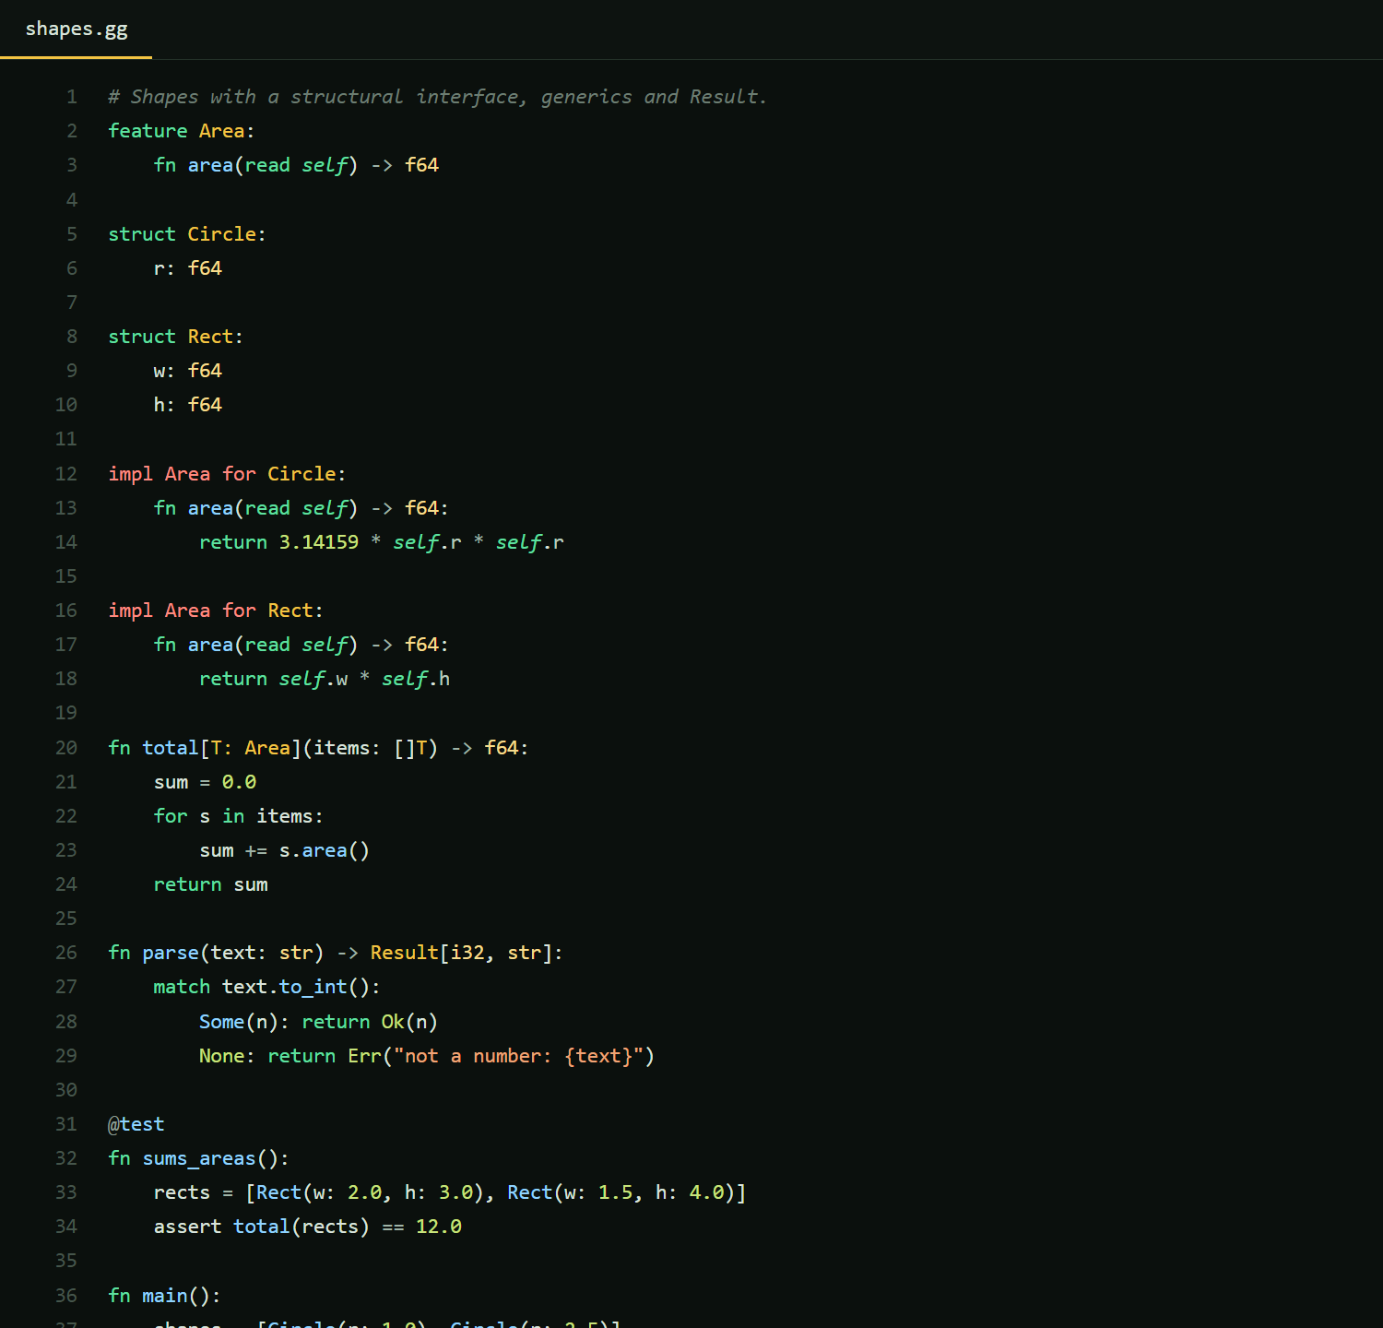Click 'Result[i32, str]' return type
Image resolution: width=1383 pixels, height=1328 pixels.
(461, 953)
